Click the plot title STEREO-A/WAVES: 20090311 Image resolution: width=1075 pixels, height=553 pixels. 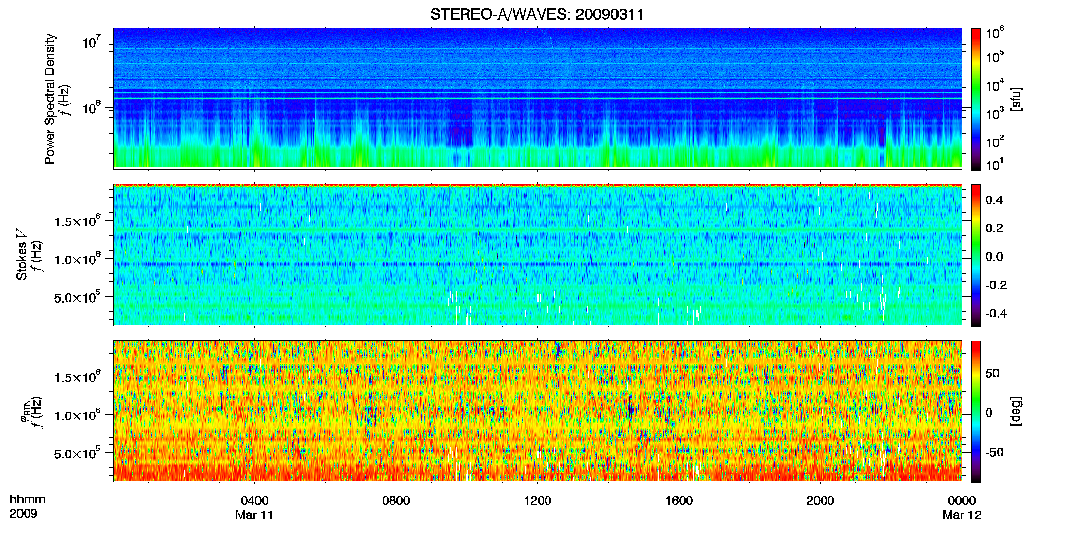tap(537, 14)
